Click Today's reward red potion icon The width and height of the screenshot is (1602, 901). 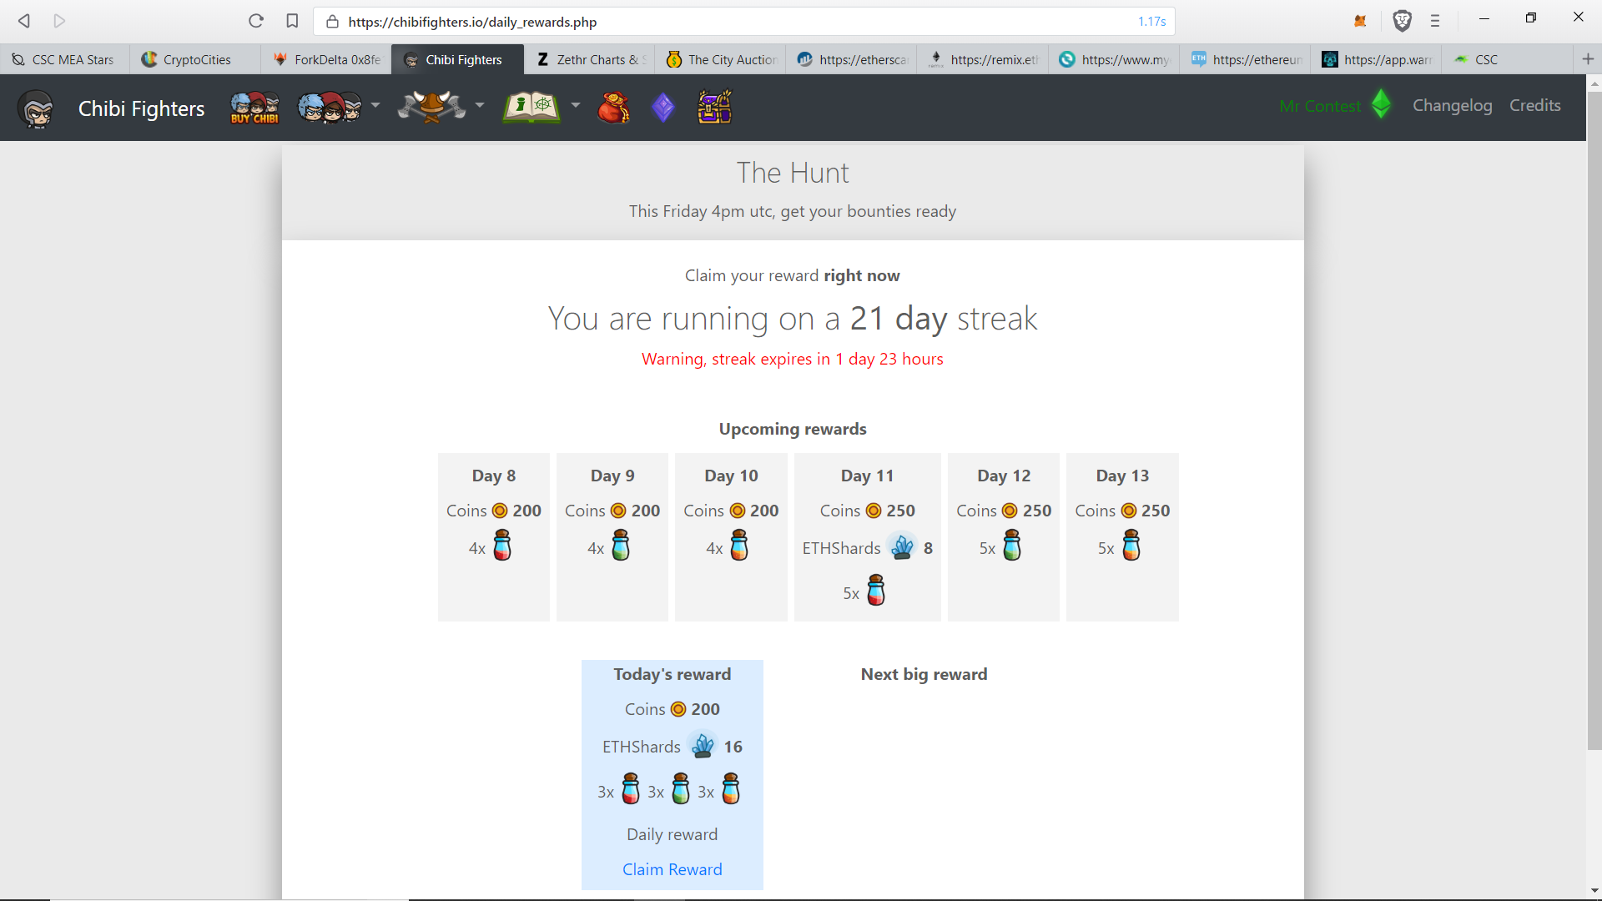pos(631,788)
